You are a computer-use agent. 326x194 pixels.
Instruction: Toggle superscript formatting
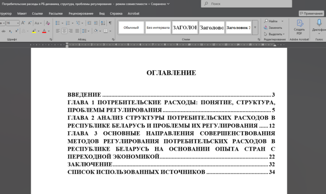[17, 31]
